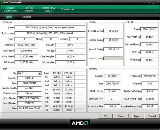Click the SPD Capacity value 1024 MB
The image size is (160, 130).
click(29, 78)
